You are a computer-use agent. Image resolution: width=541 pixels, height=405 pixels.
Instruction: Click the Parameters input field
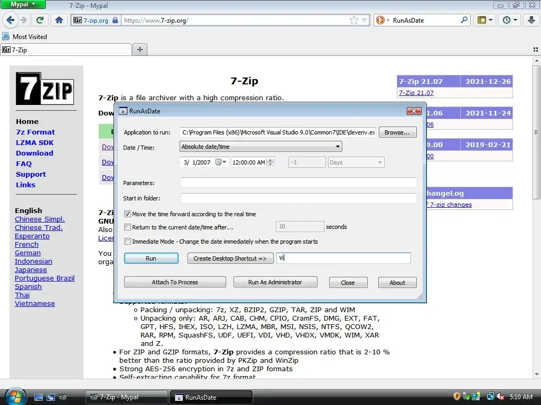(x=299, y=182)
